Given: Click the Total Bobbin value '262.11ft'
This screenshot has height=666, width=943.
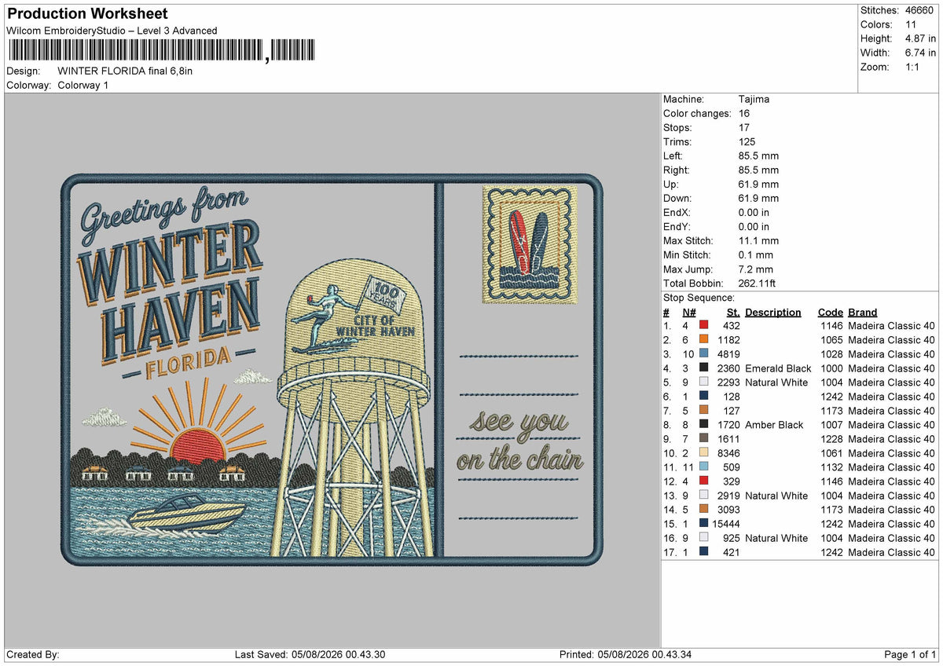Looking at the screenshot, I should pos(758,283).
